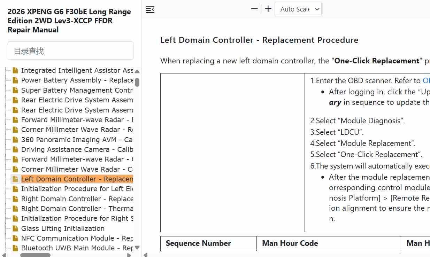430x257 pixels.
Task: Click sidebar horizontal scrollbar right arrow
Action: 129,255
